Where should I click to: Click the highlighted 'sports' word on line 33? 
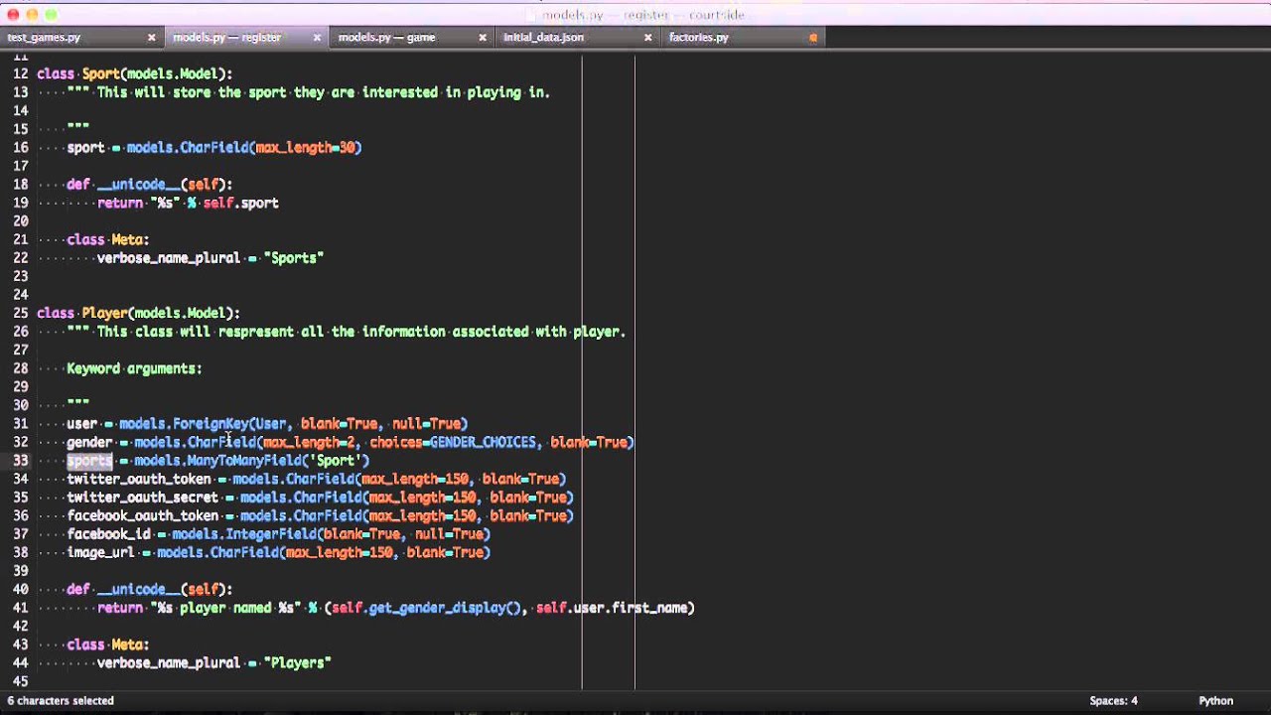tap(89, 461)
